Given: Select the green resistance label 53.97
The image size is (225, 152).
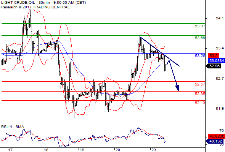Looking at the screenshot, I should click(x=200, y=26).
